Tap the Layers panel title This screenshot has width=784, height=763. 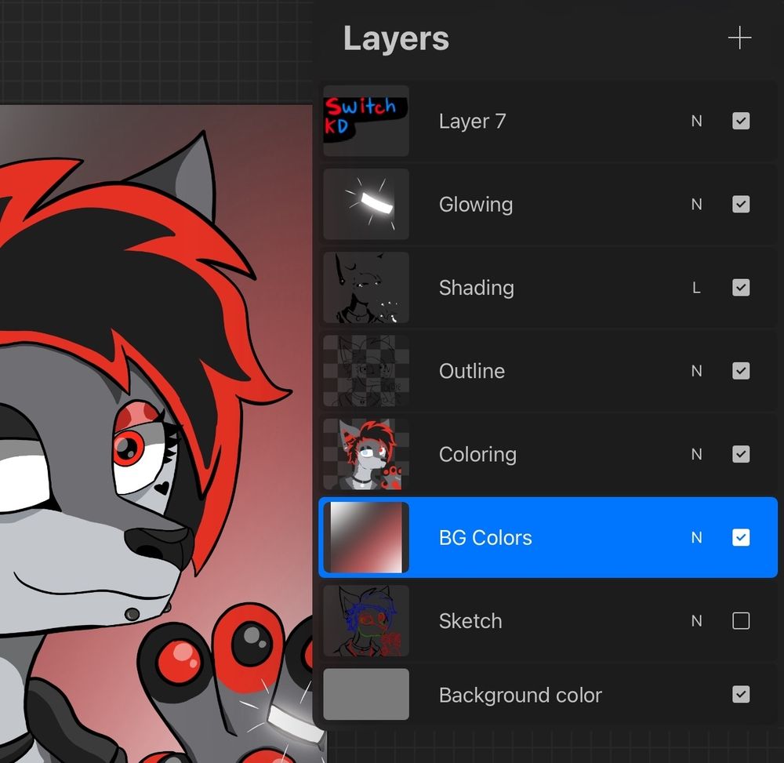pos(396,38)
